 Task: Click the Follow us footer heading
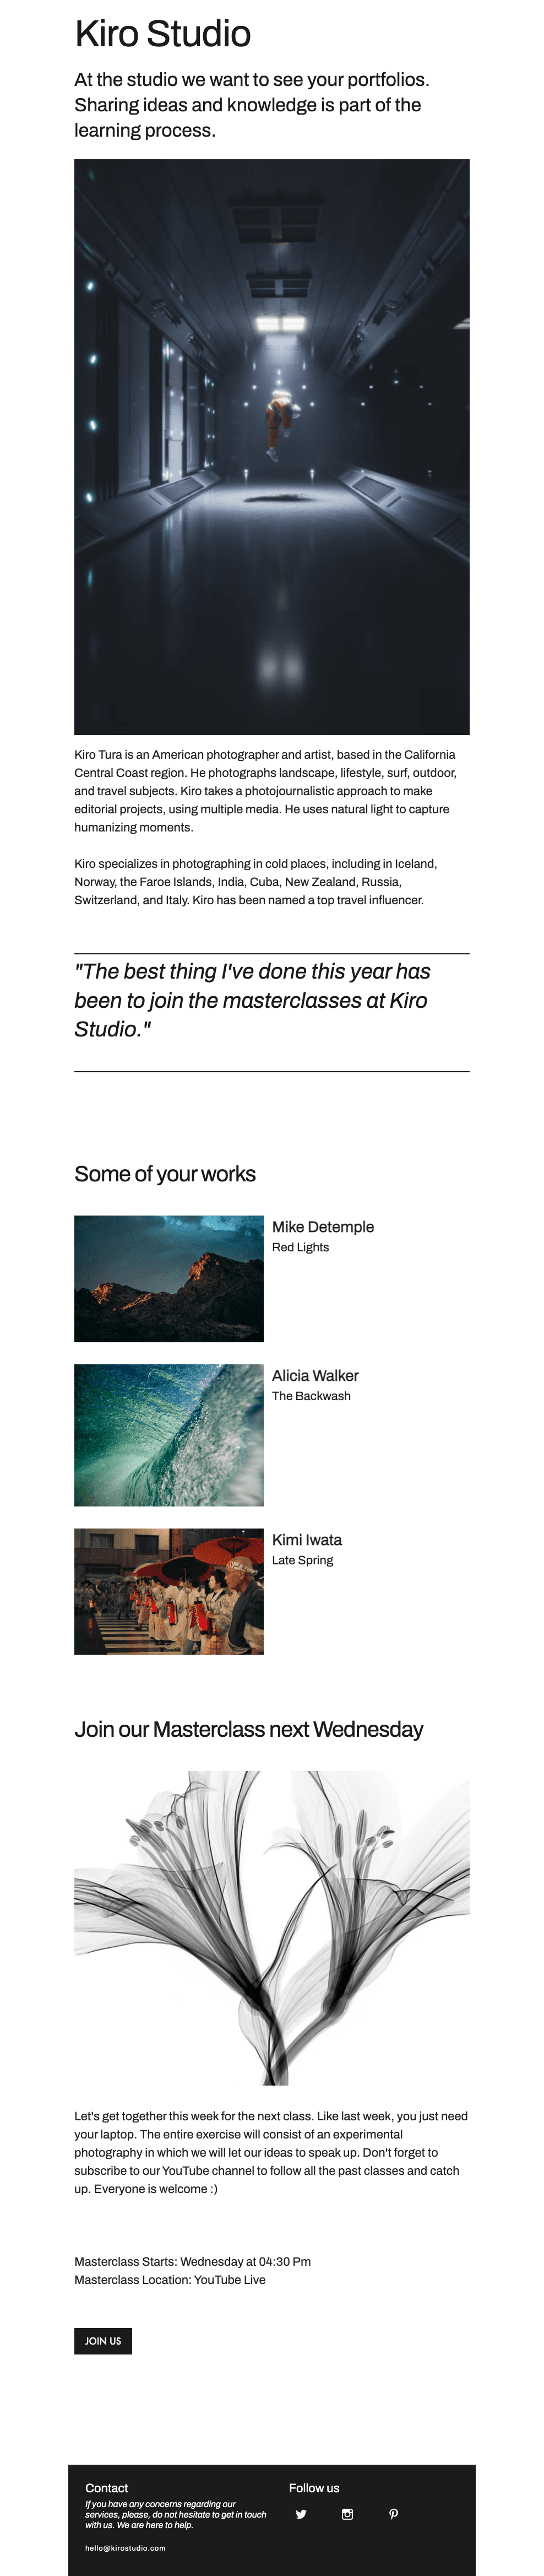click(x=314, y=2488)
